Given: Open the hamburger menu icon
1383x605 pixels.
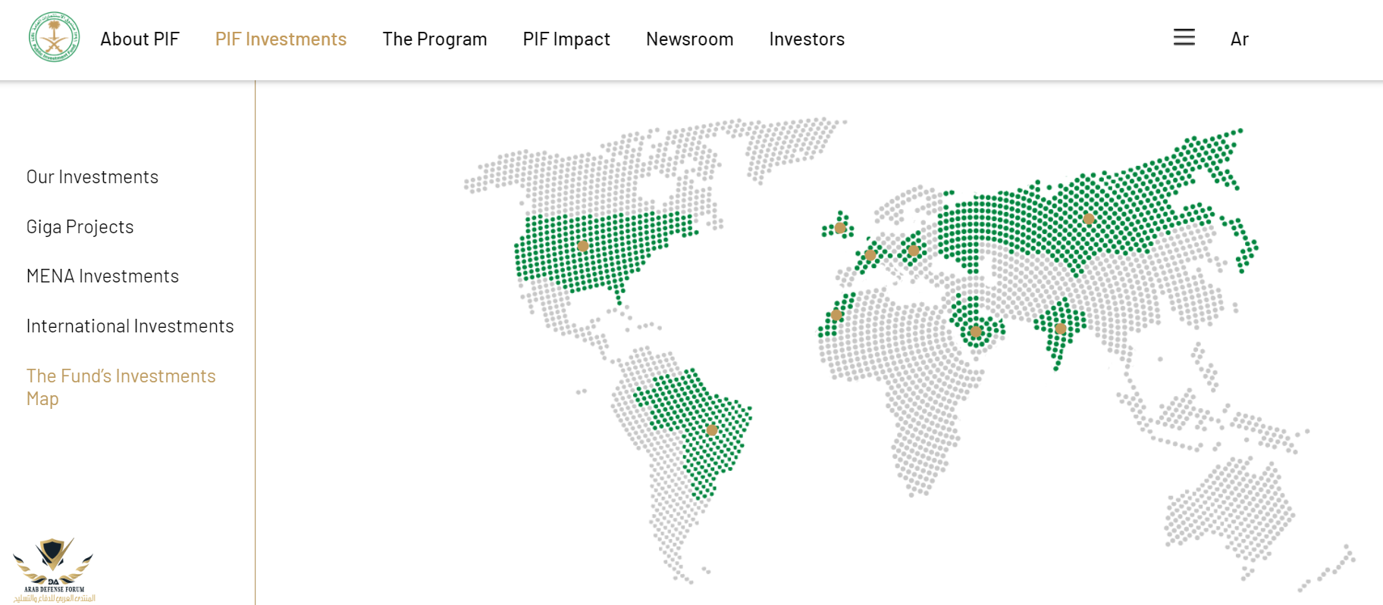Looking at the screenshot, I should (1184, 37).
